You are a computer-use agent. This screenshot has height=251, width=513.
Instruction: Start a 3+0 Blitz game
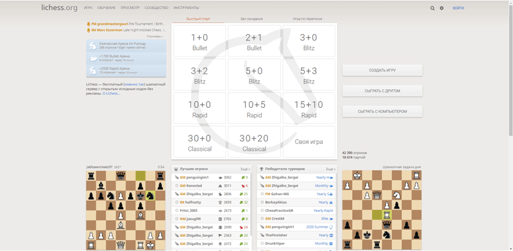309,41
